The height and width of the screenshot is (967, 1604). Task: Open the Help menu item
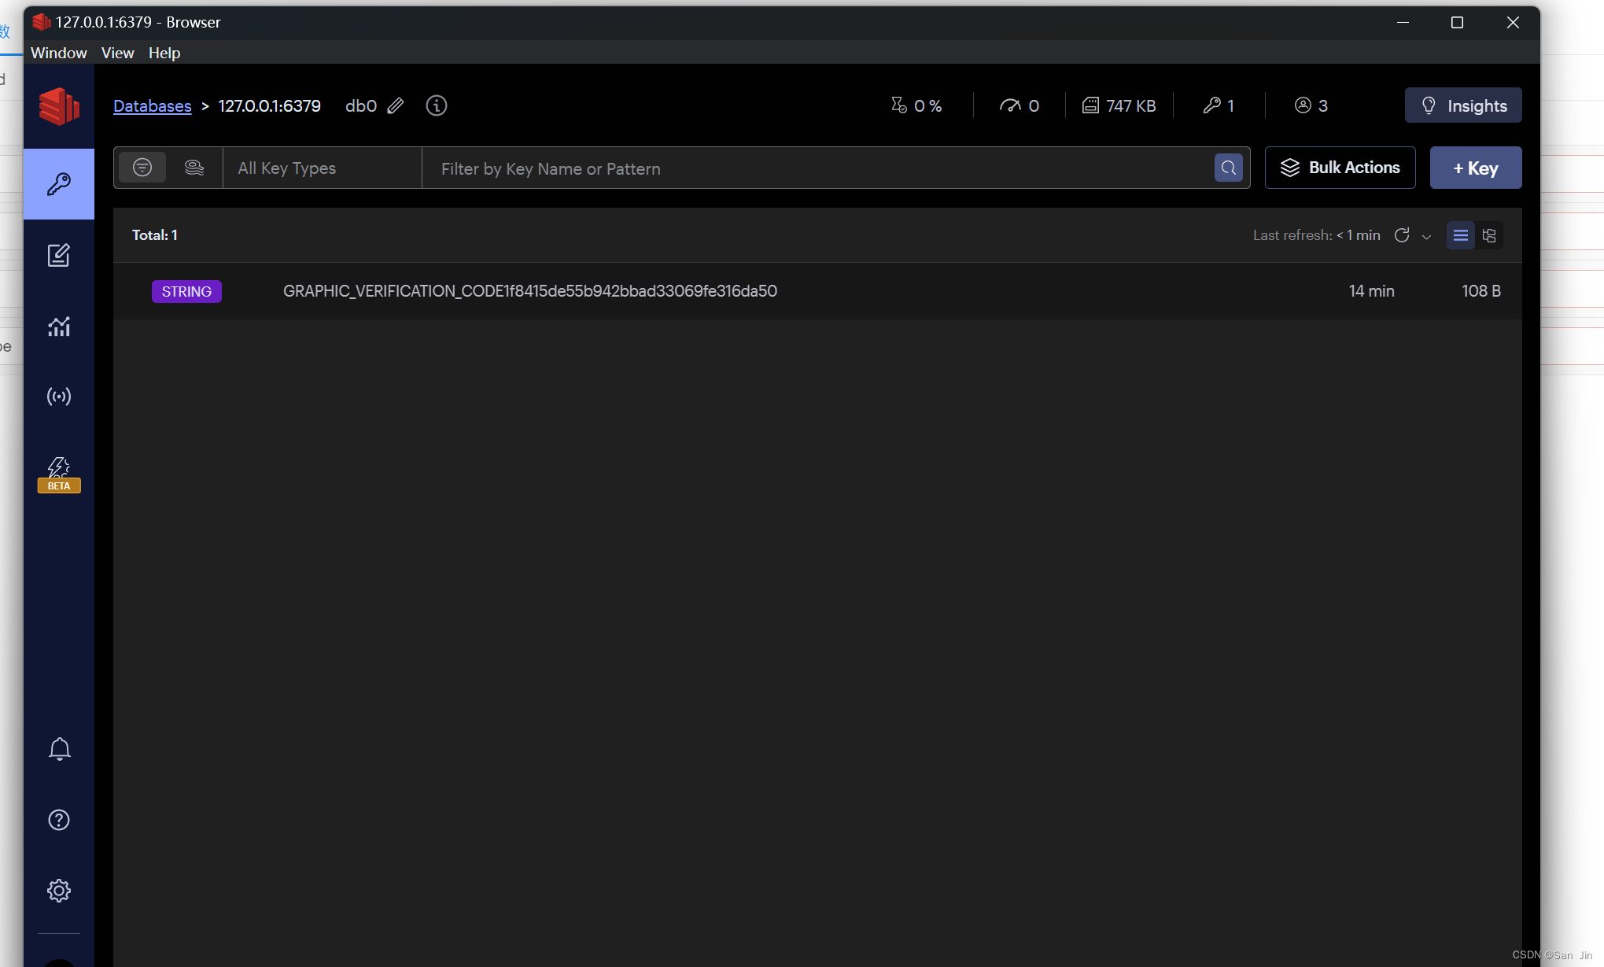coord(165,52)
